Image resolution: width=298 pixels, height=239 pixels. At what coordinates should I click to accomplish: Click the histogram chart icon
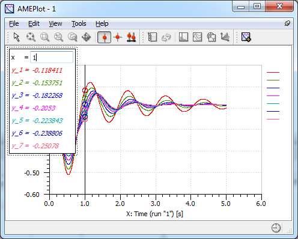pos(183,37)
